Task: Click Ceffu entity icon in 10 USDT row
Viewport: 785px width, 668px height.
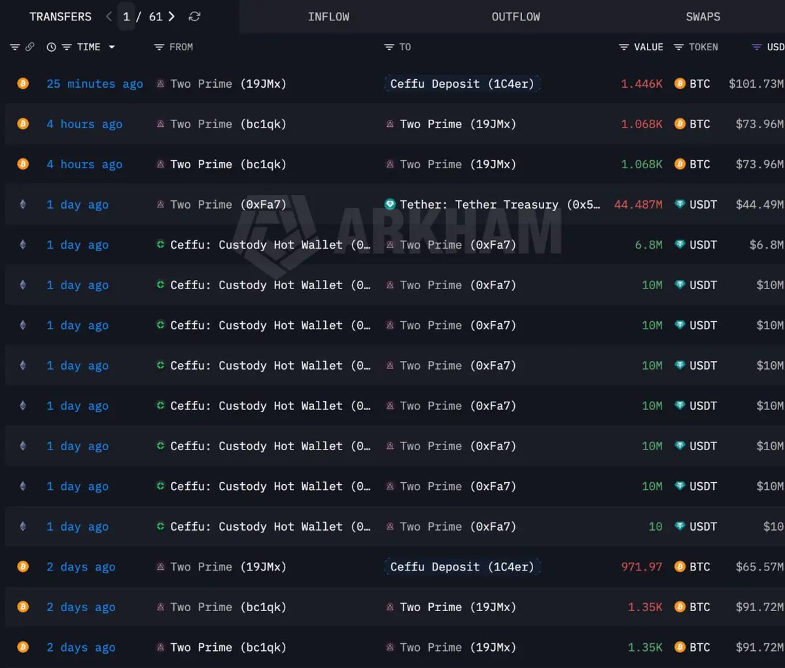Action: (x=160, y=527)
